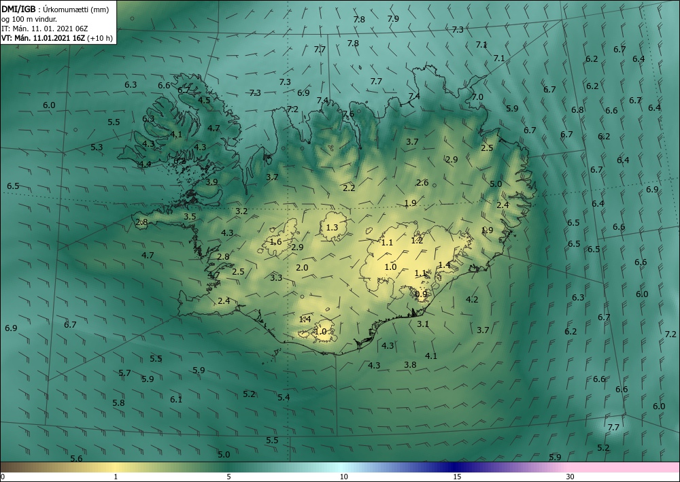Click the 6.1 value label on the map

point(176,400)
